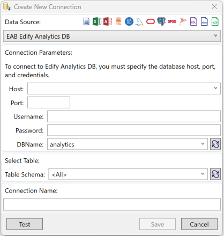The height and width of the screenshot is (236, 224).
Task: Focus the Password input field
Action: point(134,130)
